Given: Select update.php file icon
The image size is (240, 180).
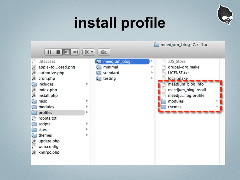Looking at the screenshot, I should [34, 141].
